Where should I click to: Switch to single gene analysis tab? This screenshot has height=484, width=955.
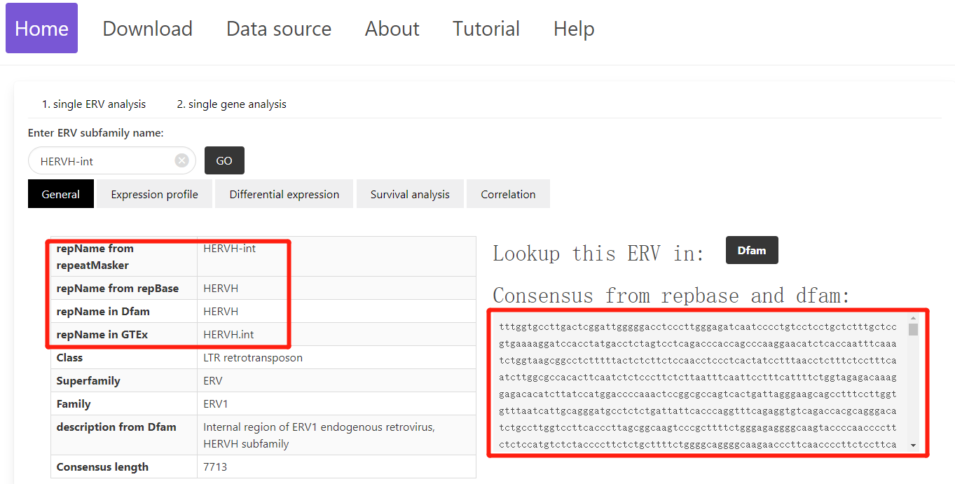(x=231, y=104)
